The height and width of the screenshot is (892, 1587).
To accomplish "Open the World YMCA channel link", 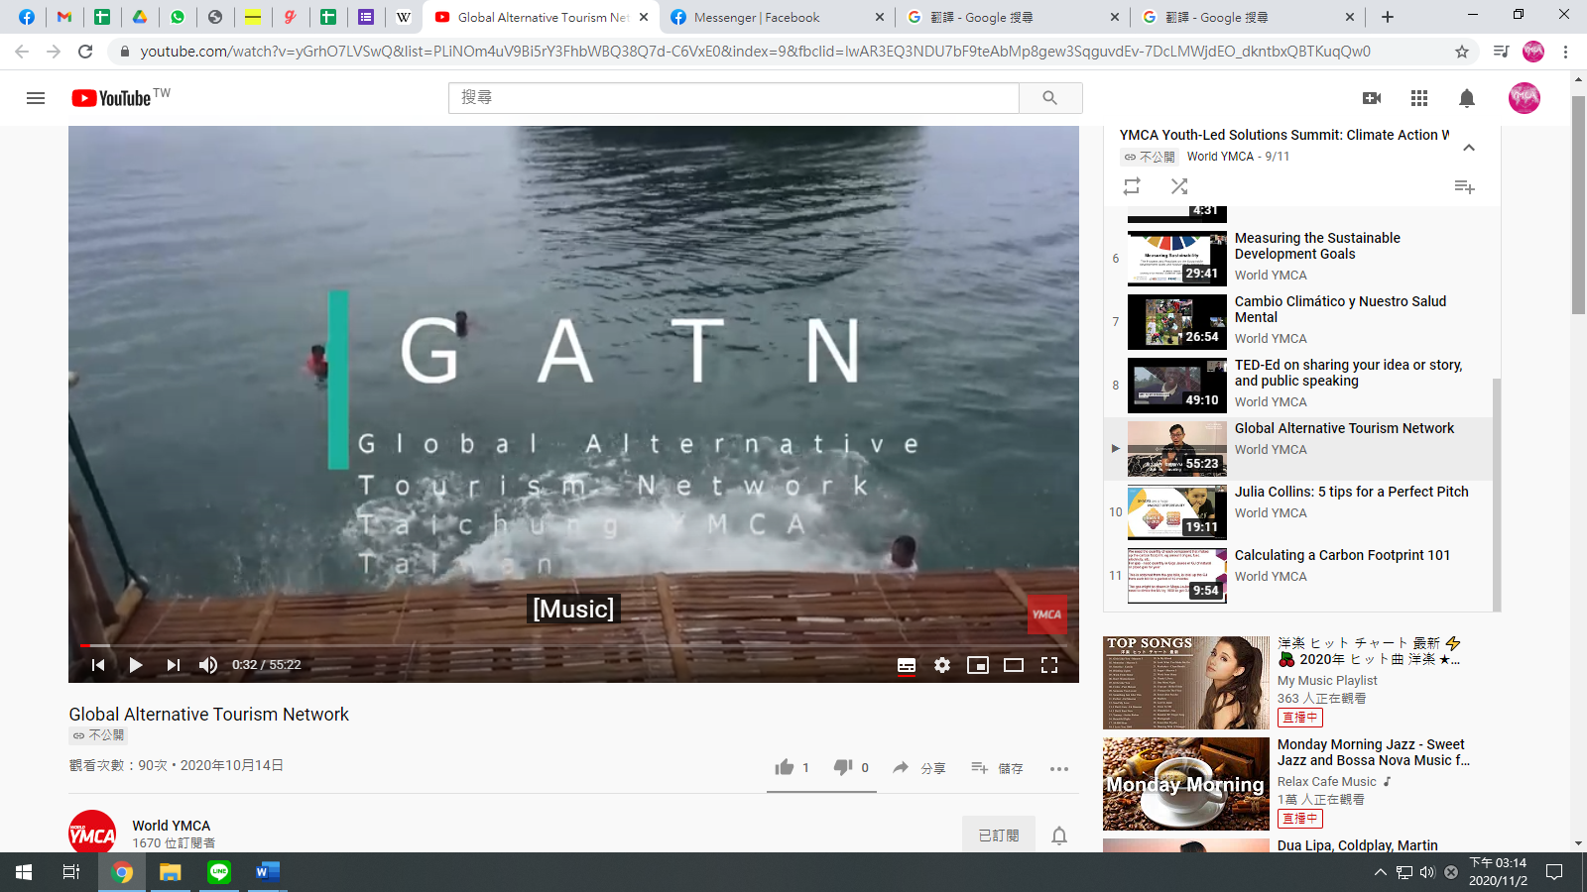I will click(172, 826).
